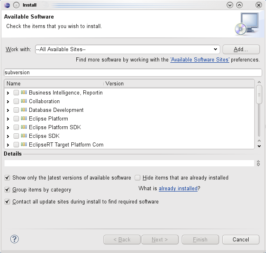
Task: Expand the Database Development category
Action: (x=8, y=110)
